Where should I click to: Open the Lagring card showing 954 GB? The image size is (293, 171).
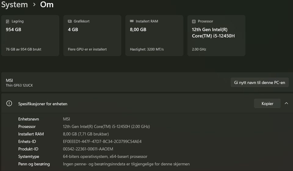tap(30, 35)
